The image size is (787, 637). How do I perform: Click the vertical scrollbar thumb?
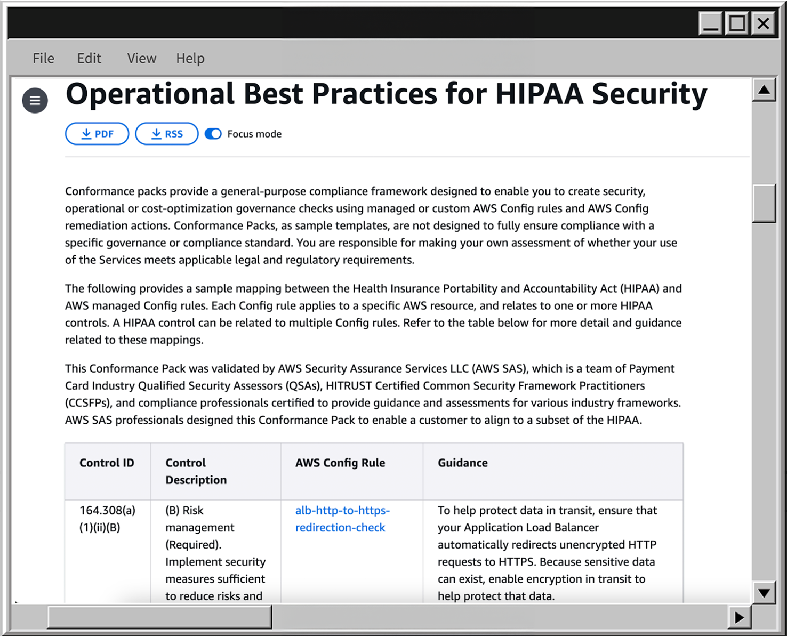point(764,203)
